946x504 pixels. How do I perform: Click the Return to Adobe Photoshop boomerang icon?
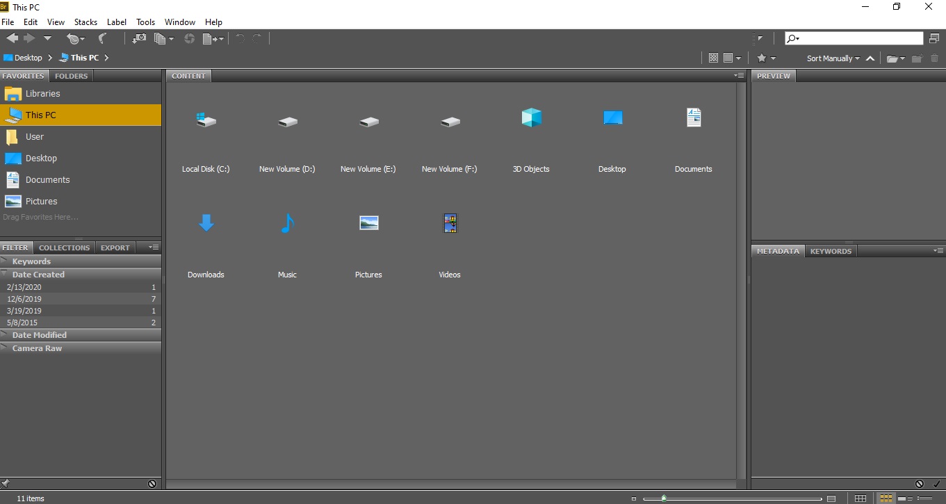click(x=102, y=38)
